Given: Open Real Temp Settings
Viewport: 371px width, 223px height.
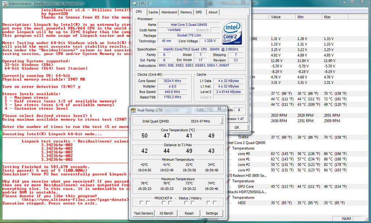Looking at the screenshot, I should pos(212,213).
